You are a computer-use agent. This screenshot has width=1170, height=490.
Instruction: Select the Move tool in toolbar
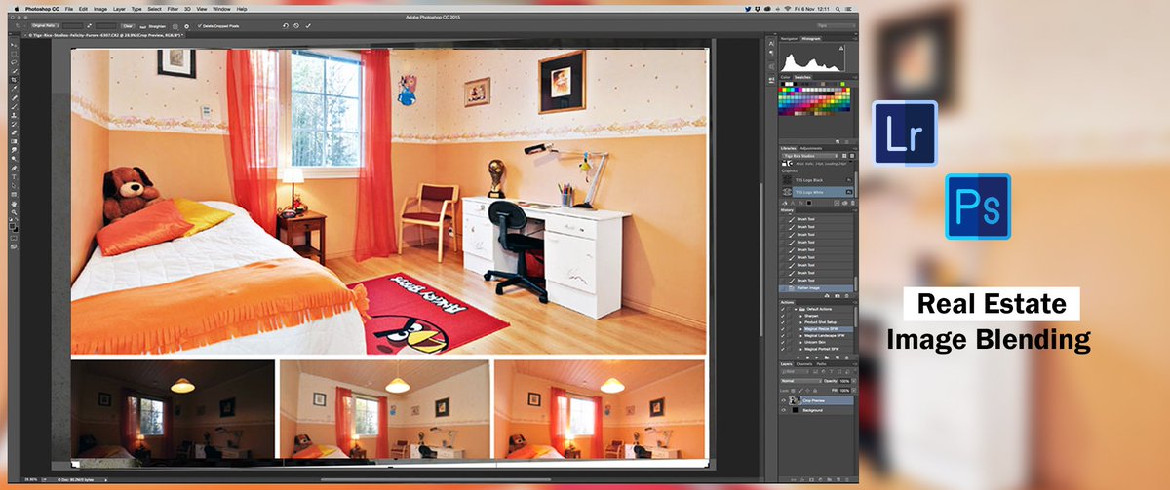(15, 45)
